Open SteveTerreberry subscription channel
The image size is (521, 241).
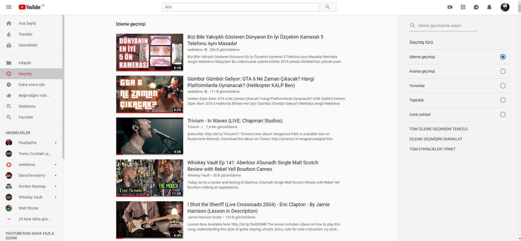coord(32,176)
